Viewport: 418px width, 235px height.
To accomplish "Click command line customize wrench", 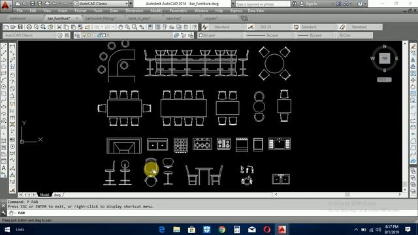I will 3,213.
